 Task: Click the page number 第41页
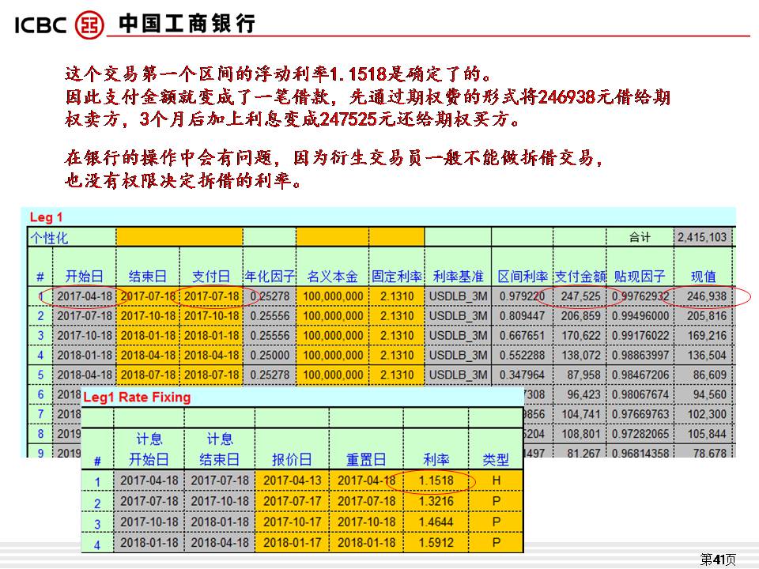[718, 560]
